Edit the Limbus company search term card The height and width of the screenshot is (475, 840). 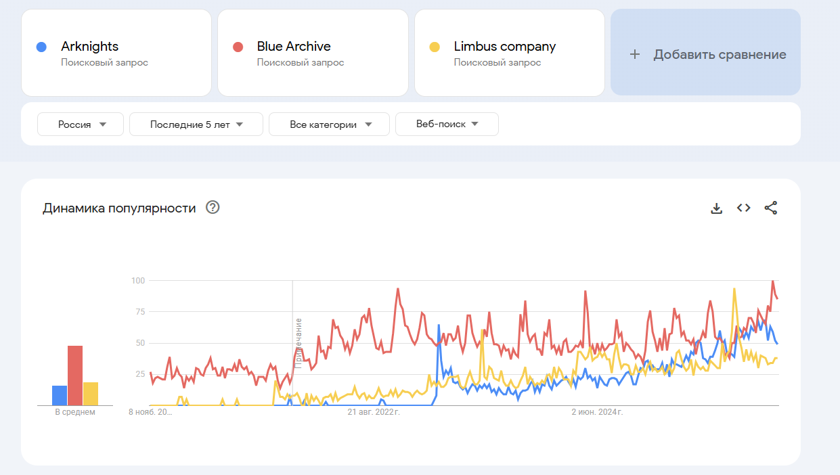(x=510, y=53)
